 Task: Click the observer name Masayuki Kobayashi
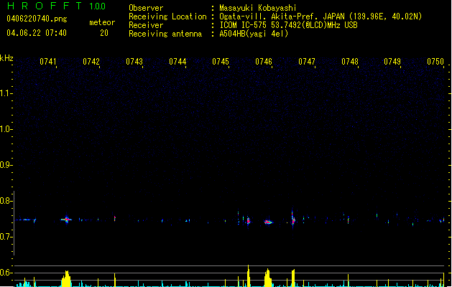coord(258,8)
